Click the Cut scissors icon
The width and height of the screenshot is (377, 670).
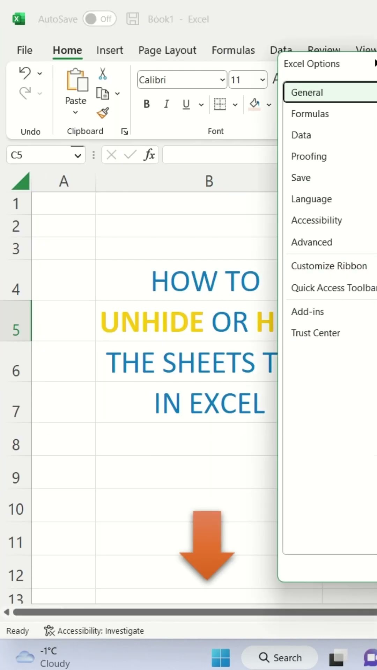point(103,74)
